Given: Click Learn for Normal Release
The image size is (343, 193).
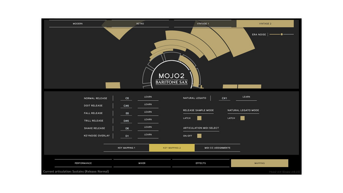Looking at the screenshot, I should (148, 97).
